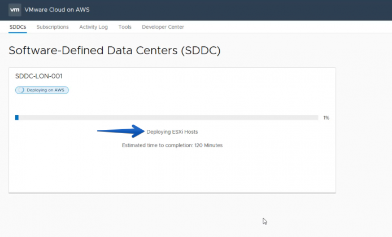Select the SDDC-LON-001 card title
The width and height of the screenshot is (392, 237).
[x=39, y=76]
